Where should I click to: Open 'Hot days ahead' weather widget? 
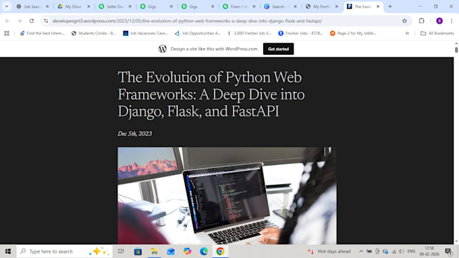point(329,251)
